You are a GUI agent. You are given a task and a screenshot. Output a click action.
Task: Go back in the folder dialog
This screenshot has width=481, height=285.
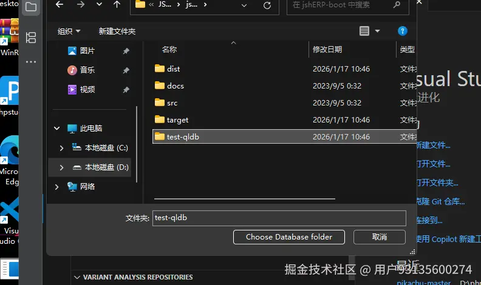point(60,5)
